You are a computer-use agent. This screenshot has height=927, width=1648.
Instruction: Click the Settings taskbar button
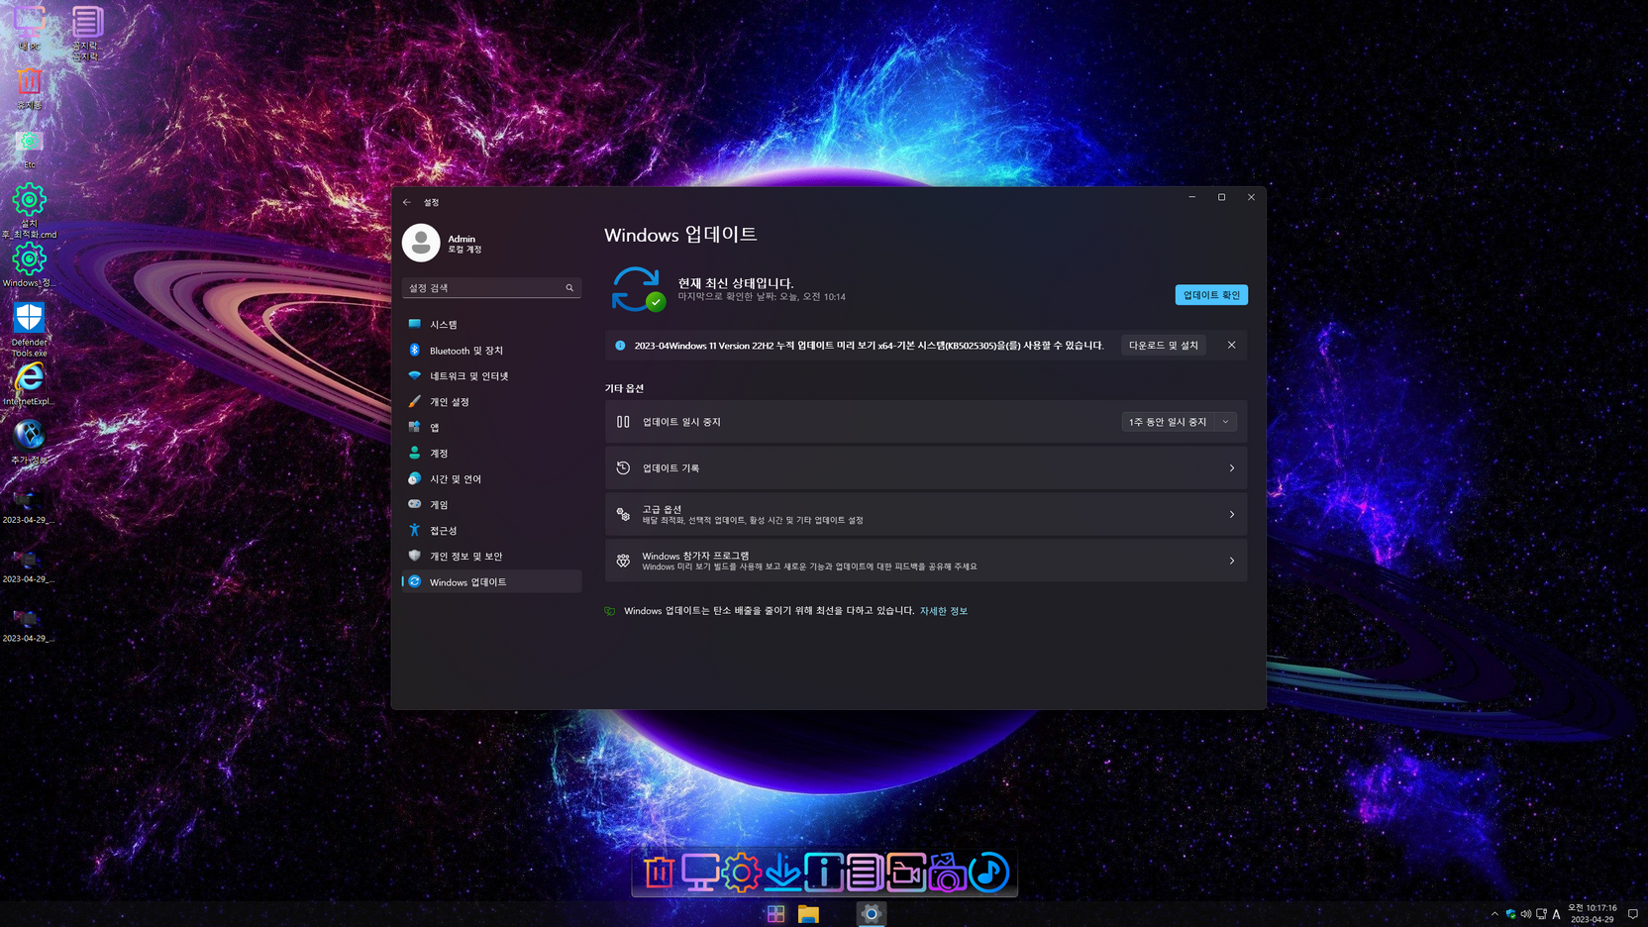coord(872,914)
